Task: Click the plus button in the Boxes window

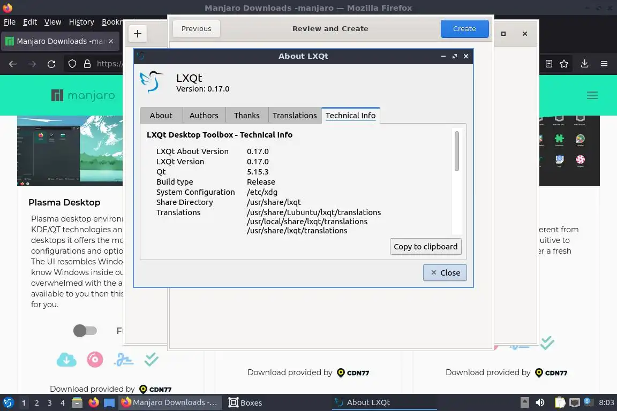Action: (137, 34)
